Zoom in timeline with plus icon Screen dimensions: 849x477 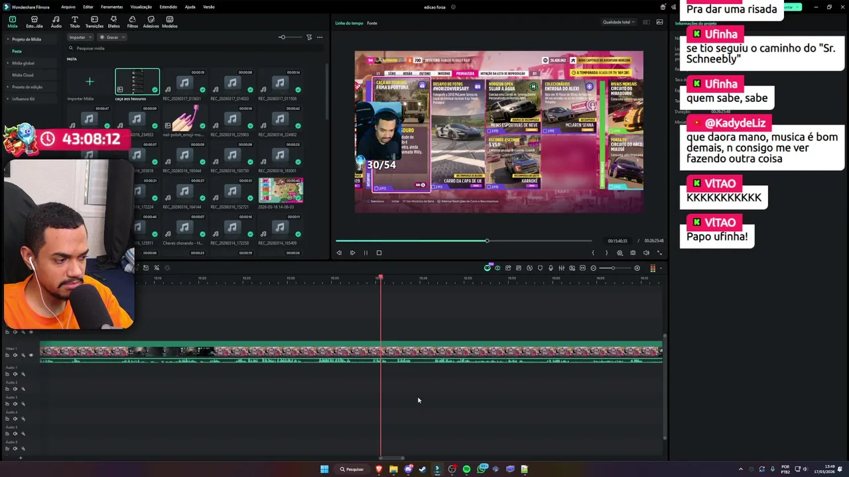tap(637, 268)
